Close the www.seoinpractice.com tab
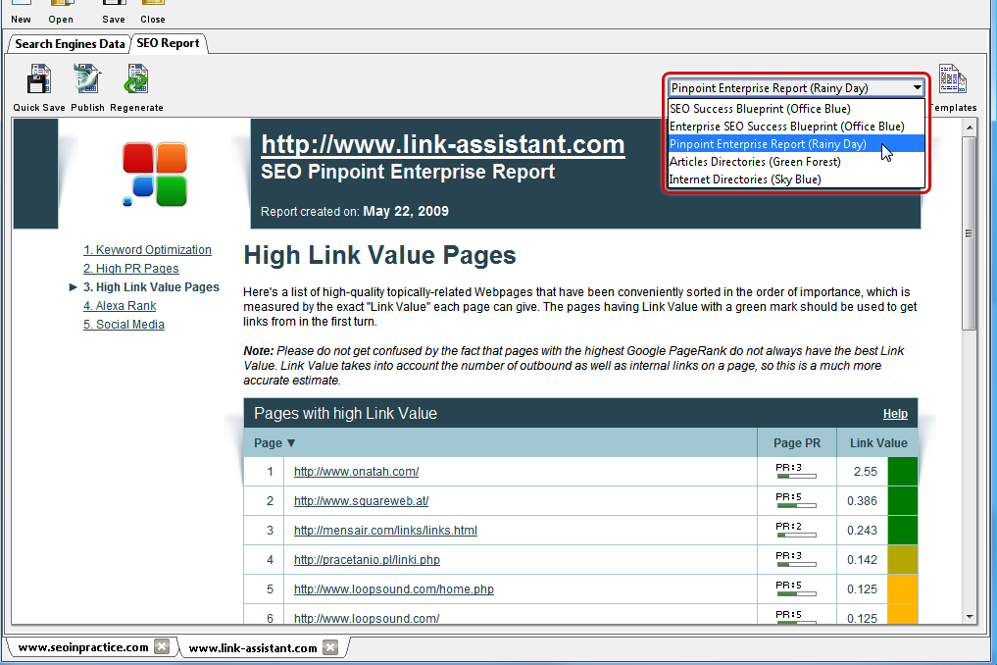Screen dimensions: 997x665 [x=162, y=646]
